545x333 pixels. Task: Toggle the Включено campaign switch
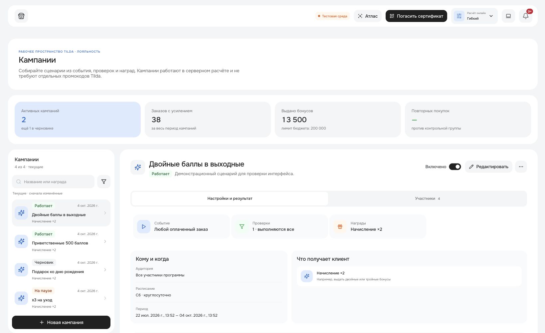pyautogui.click(x=455, y=166)
